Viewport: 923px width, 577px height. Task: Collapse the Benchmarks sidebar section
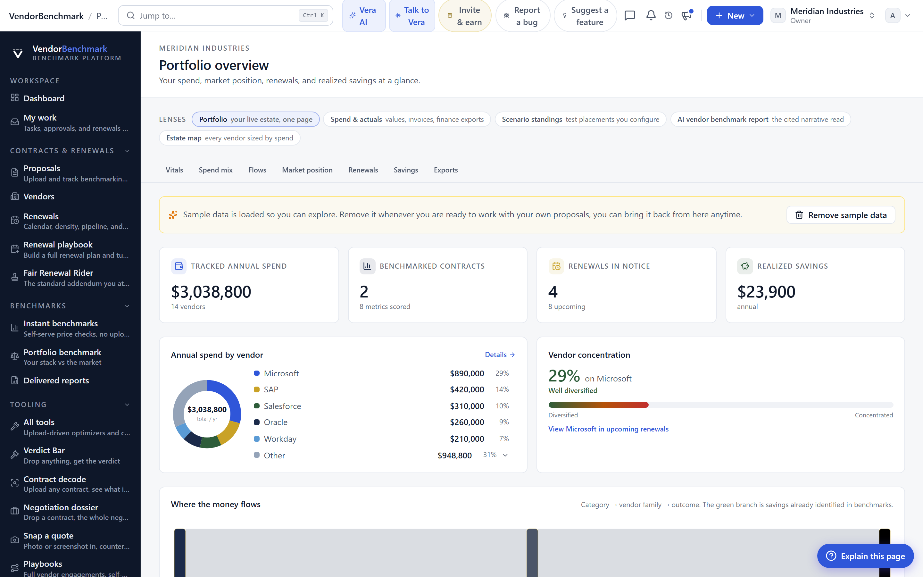[x=127, y=306]
